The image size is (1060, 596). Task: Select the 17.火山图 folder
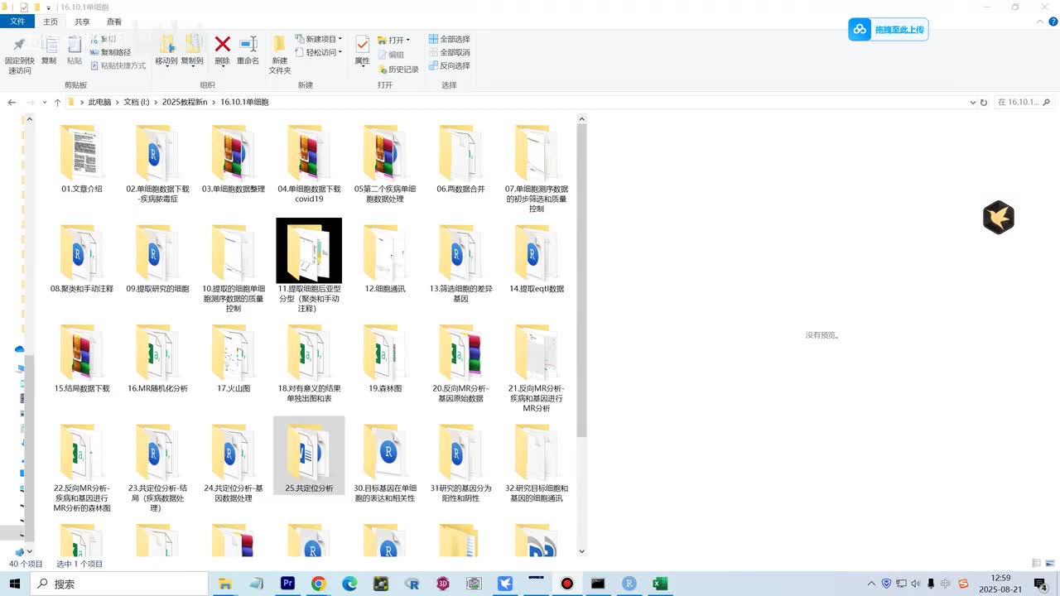(x=234, y=358)
